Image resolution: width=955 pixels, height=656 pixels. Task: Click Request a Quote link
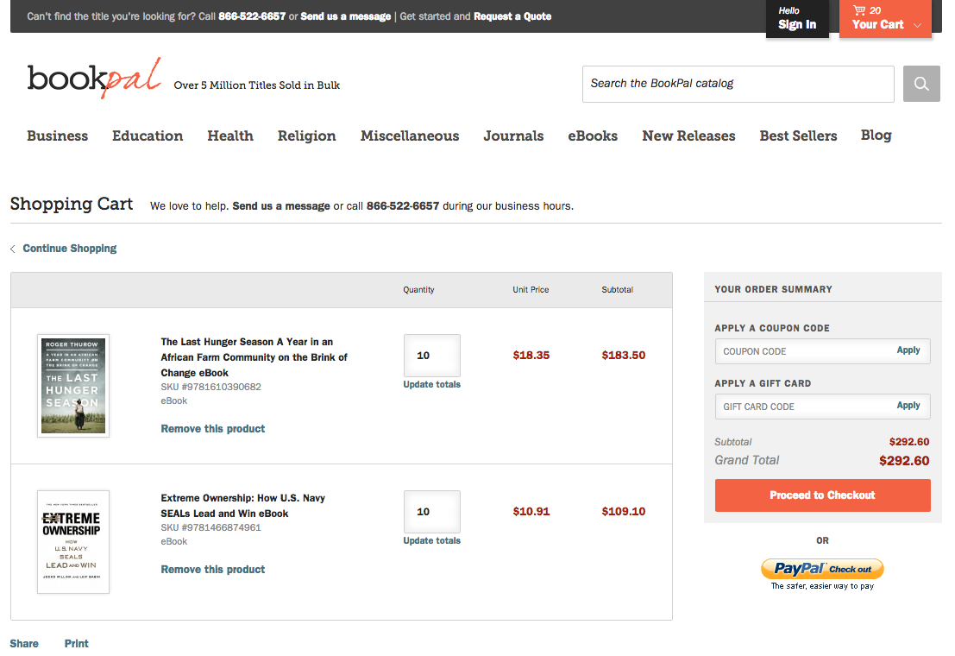pos(512,16)
